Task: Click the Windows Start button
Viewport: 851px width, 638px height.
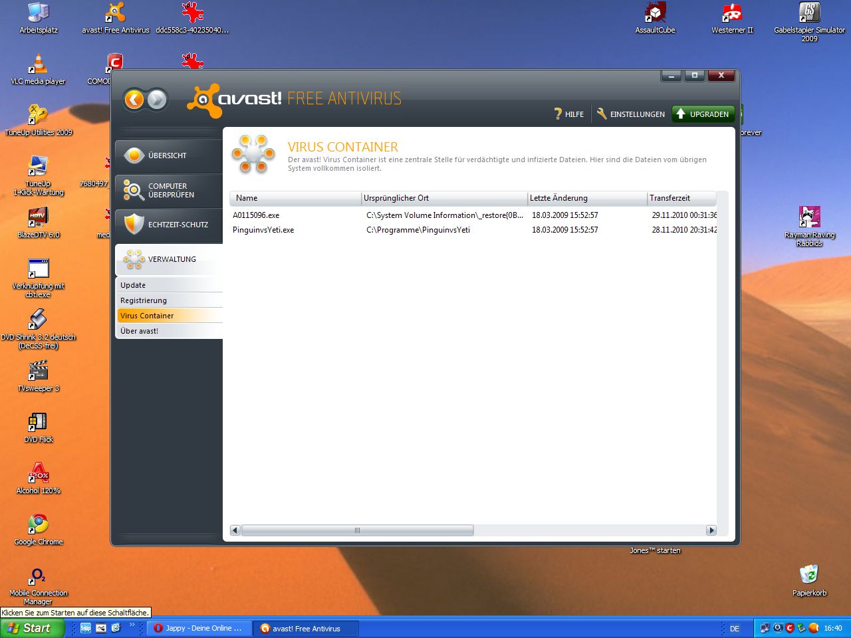Action: (x=33, y=628)
